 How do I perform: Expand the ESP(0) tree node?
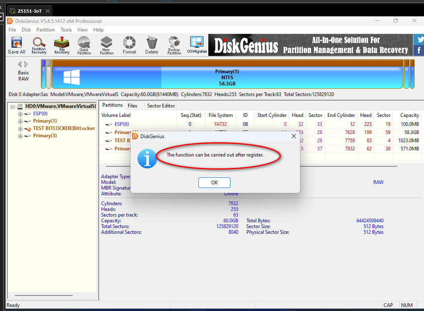[x=20, y=114]
